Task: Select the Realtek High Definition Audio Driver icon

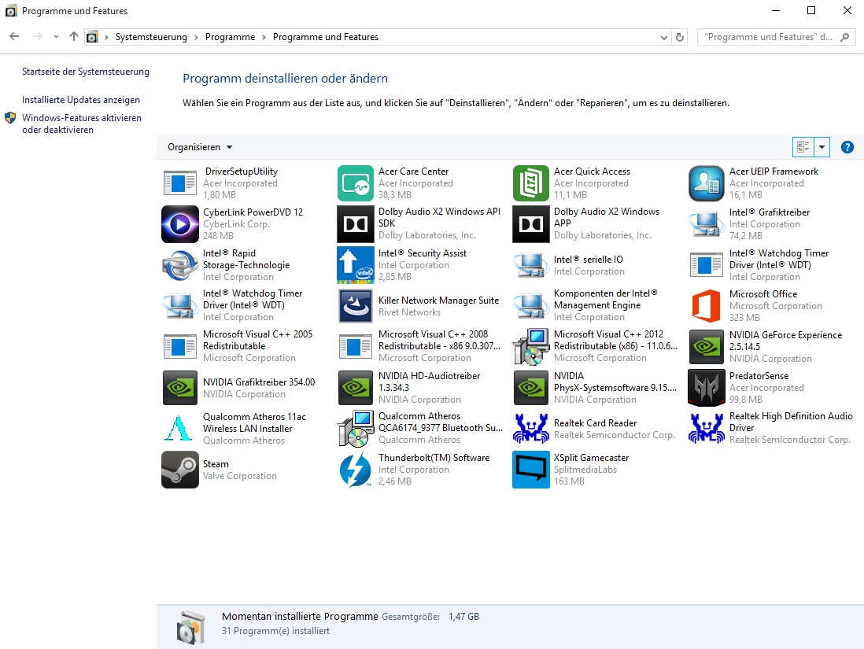Action: click(x=707, y=429)
